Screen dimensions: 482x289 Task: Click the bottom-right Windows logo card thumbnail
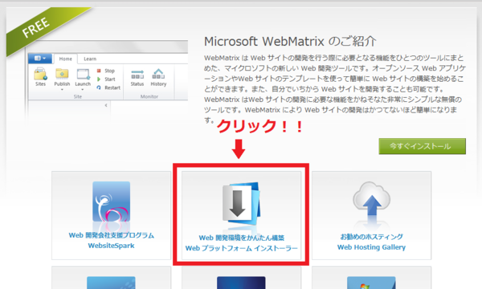(x=371, y=283)
